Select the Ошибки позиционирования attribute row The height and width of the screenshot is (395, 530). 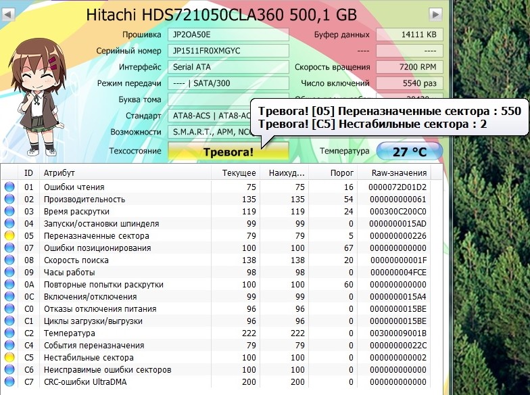[216, 248]
